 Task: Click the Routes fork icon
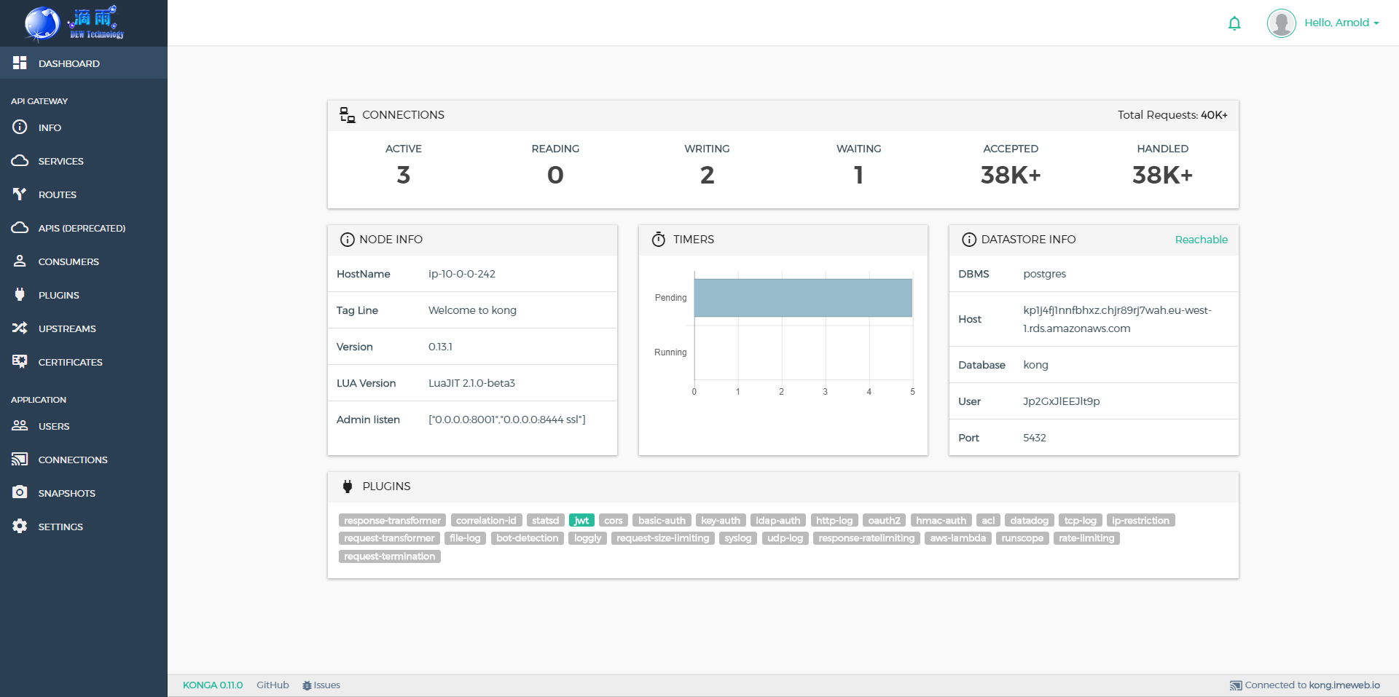20,194
